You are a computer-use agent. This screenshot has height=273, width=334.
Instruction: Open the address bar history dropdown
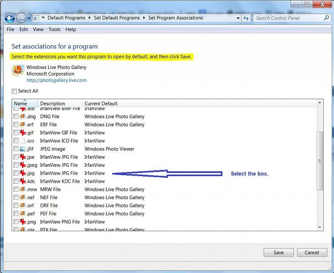(x=238, y=18)
